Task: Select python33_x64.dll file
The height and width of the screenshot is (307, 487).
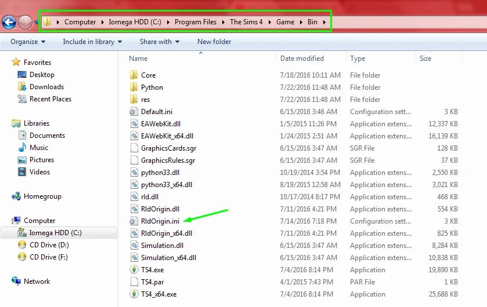Action: [x=167, y=185]
